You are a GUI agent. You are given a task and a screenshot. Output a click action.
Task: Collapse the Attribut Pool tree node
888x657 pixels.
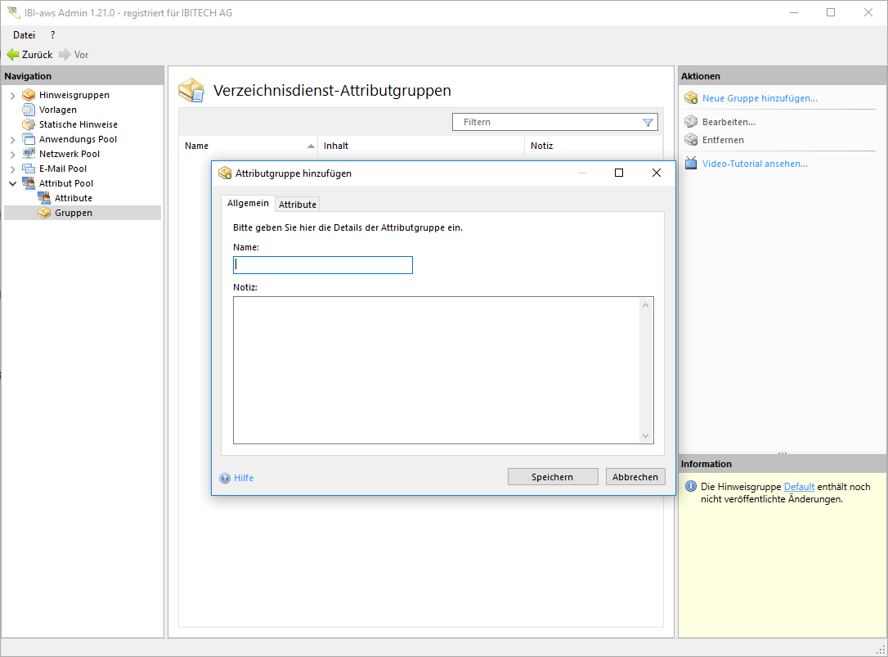tap(12, 183)
